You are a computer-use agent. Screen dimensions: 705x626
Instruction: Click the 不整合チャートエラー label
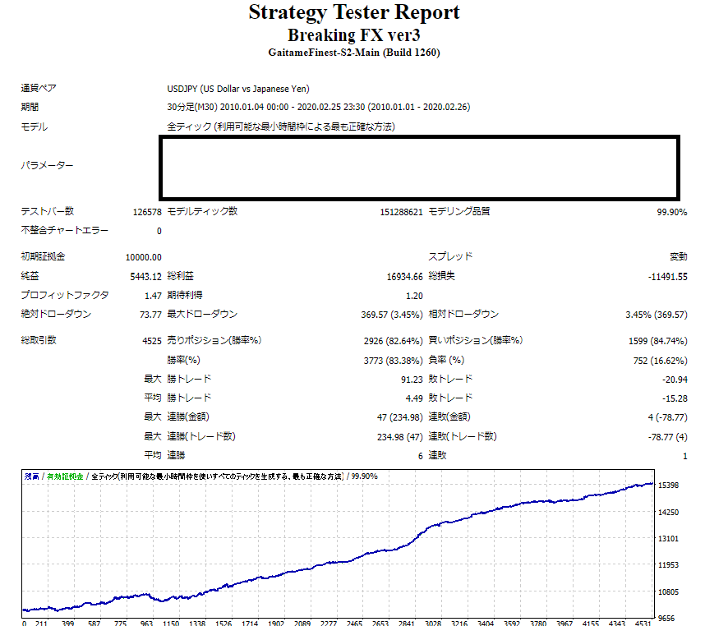point(65,231)
